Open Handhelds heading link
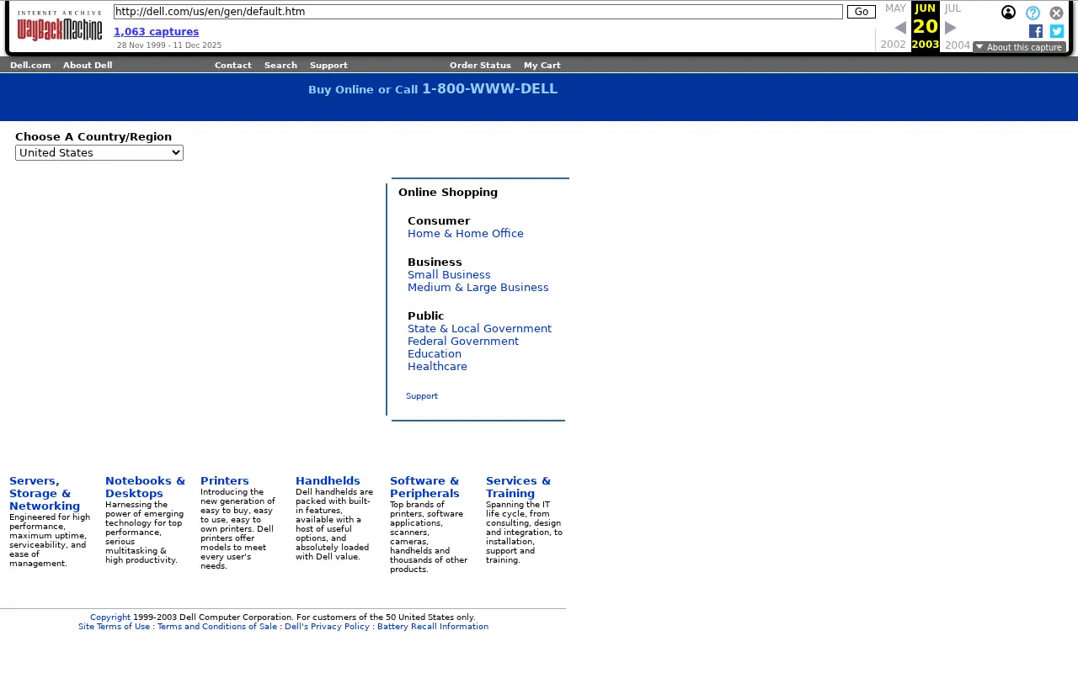This screenshot has width=1078, height=673. (328, 481)
